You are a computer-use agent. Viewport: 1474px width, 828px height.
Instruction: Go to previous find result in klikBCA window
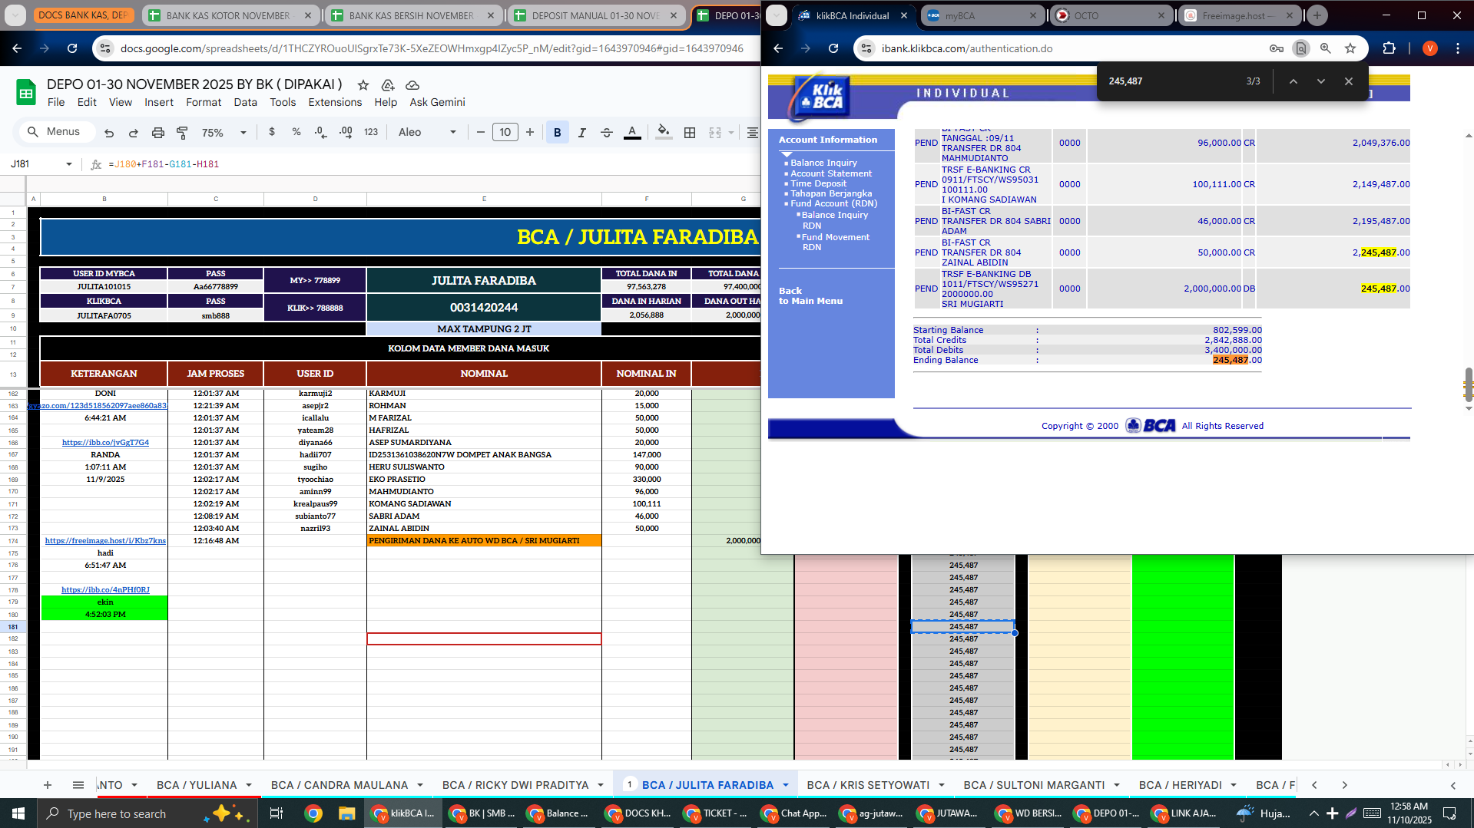(1293, 81)
